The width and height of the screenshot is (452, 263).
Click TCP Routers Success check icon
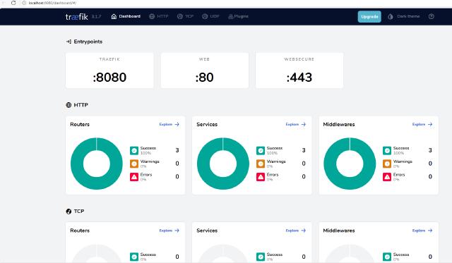134,257
